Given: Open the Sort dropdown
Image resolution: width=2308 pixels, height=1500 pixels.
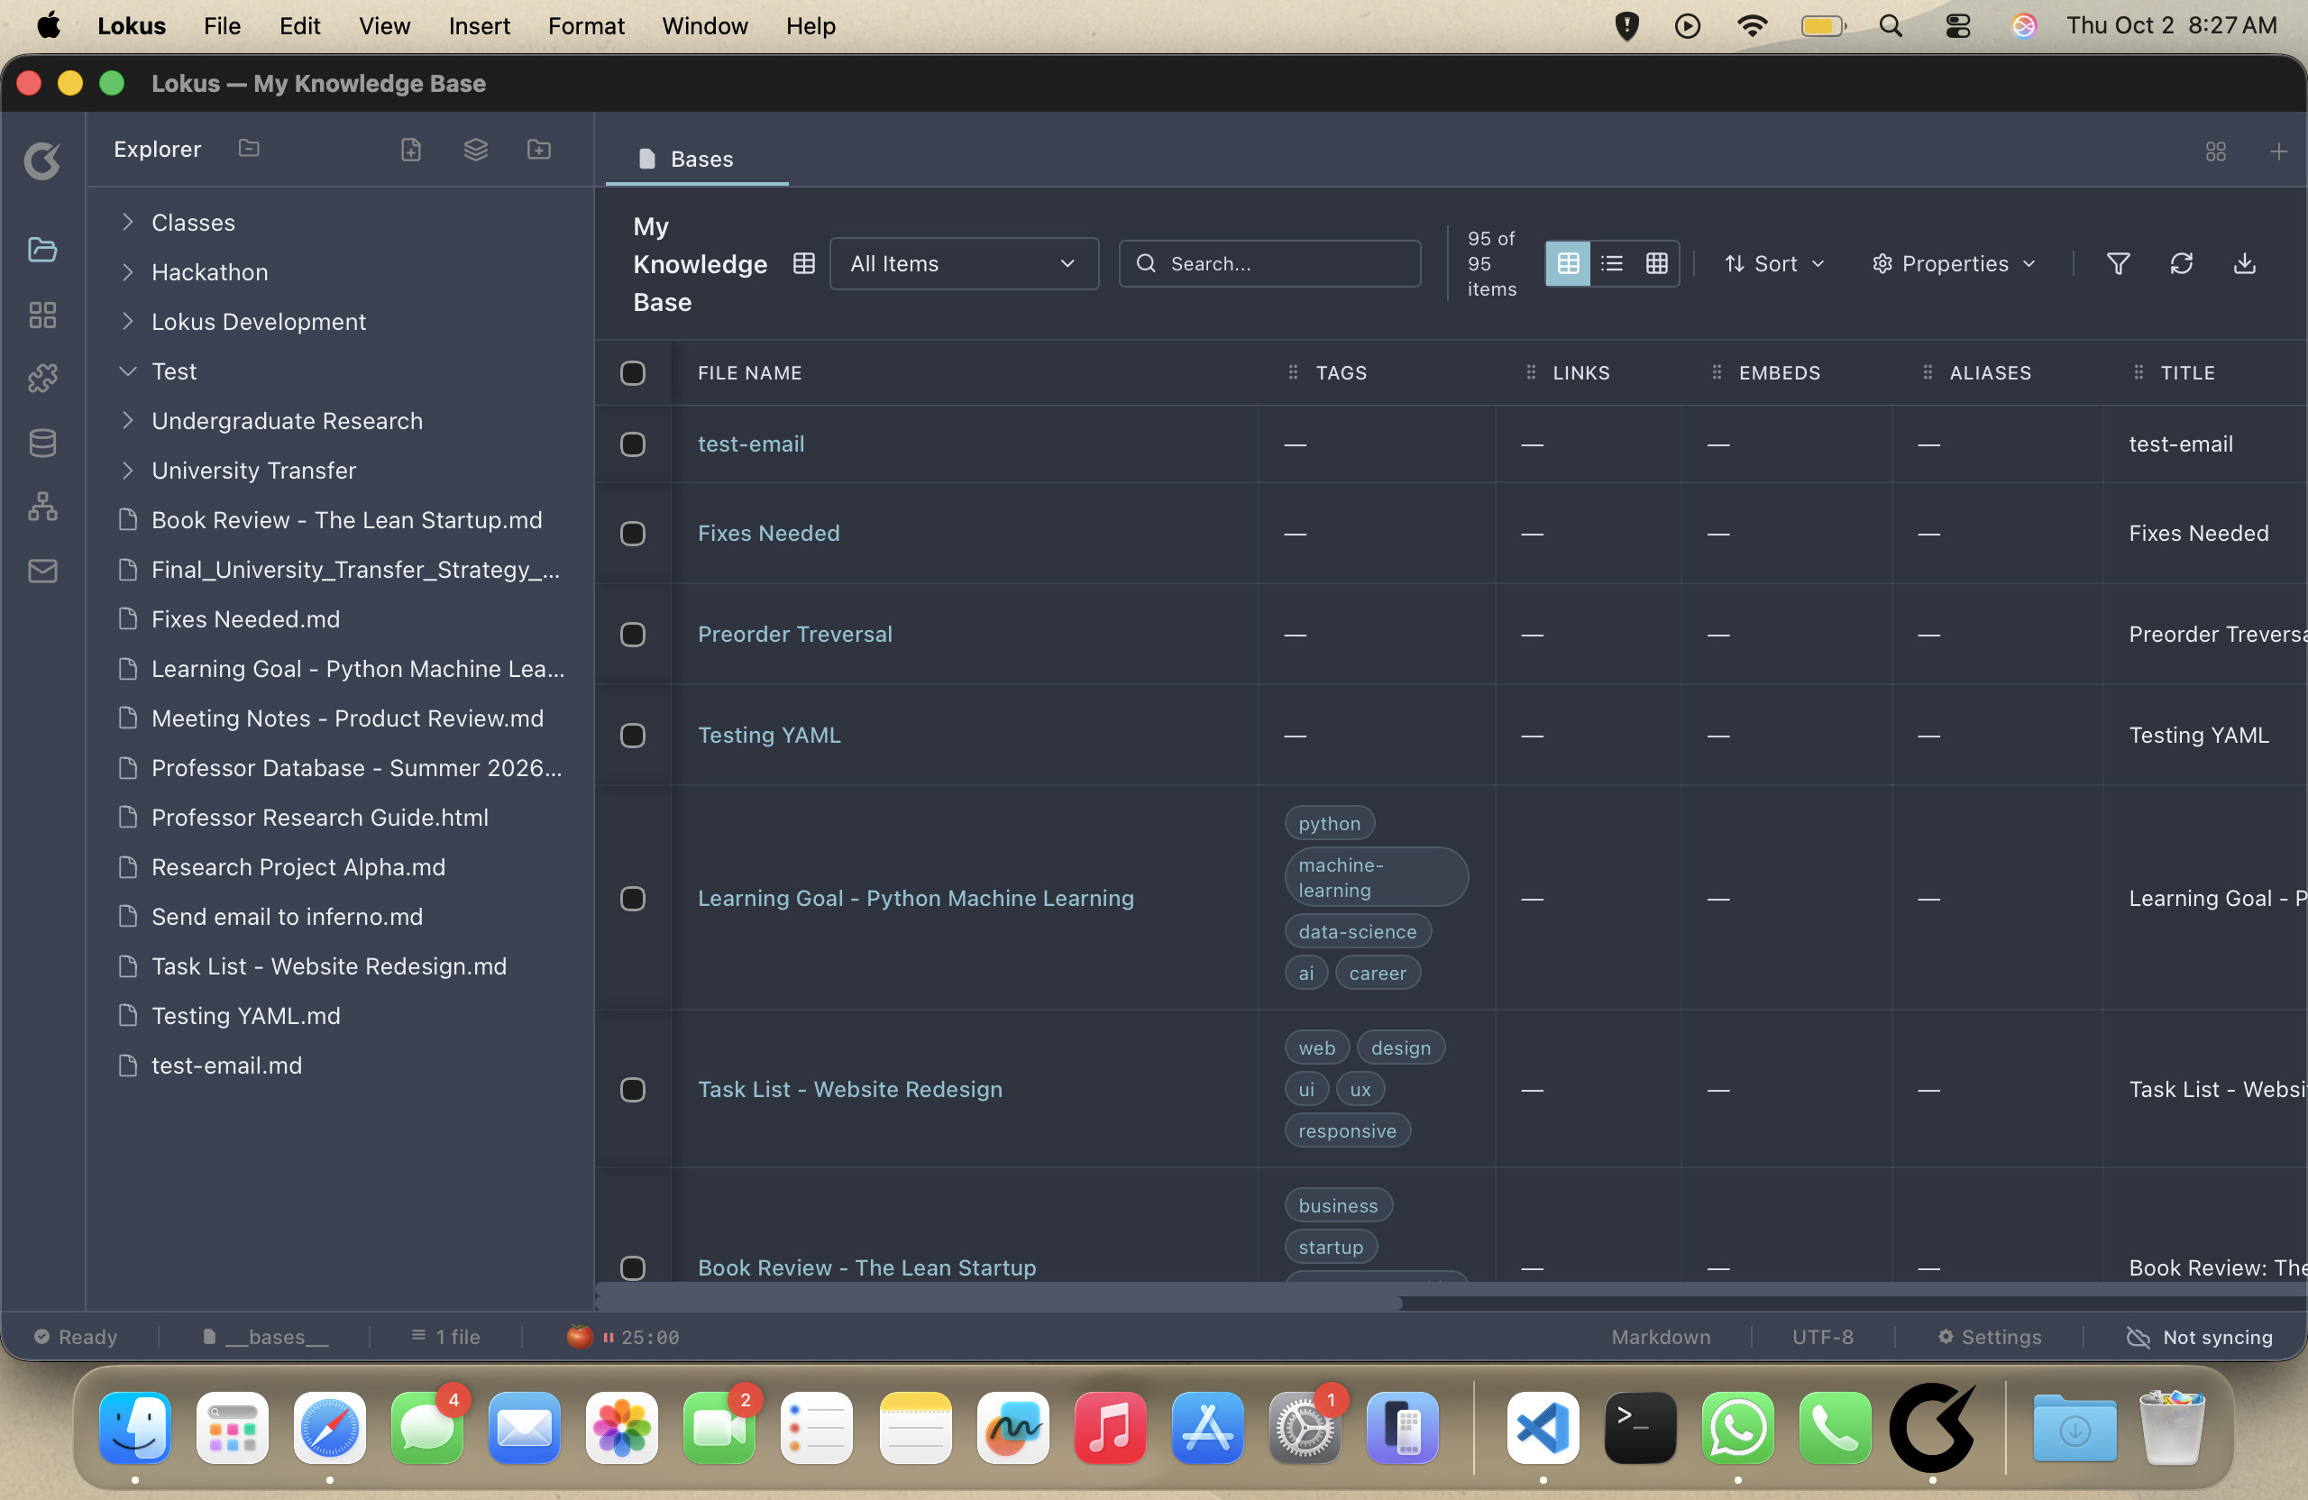Looking at the screenshot, I should pyautogui.click(x=1773, y=264).
